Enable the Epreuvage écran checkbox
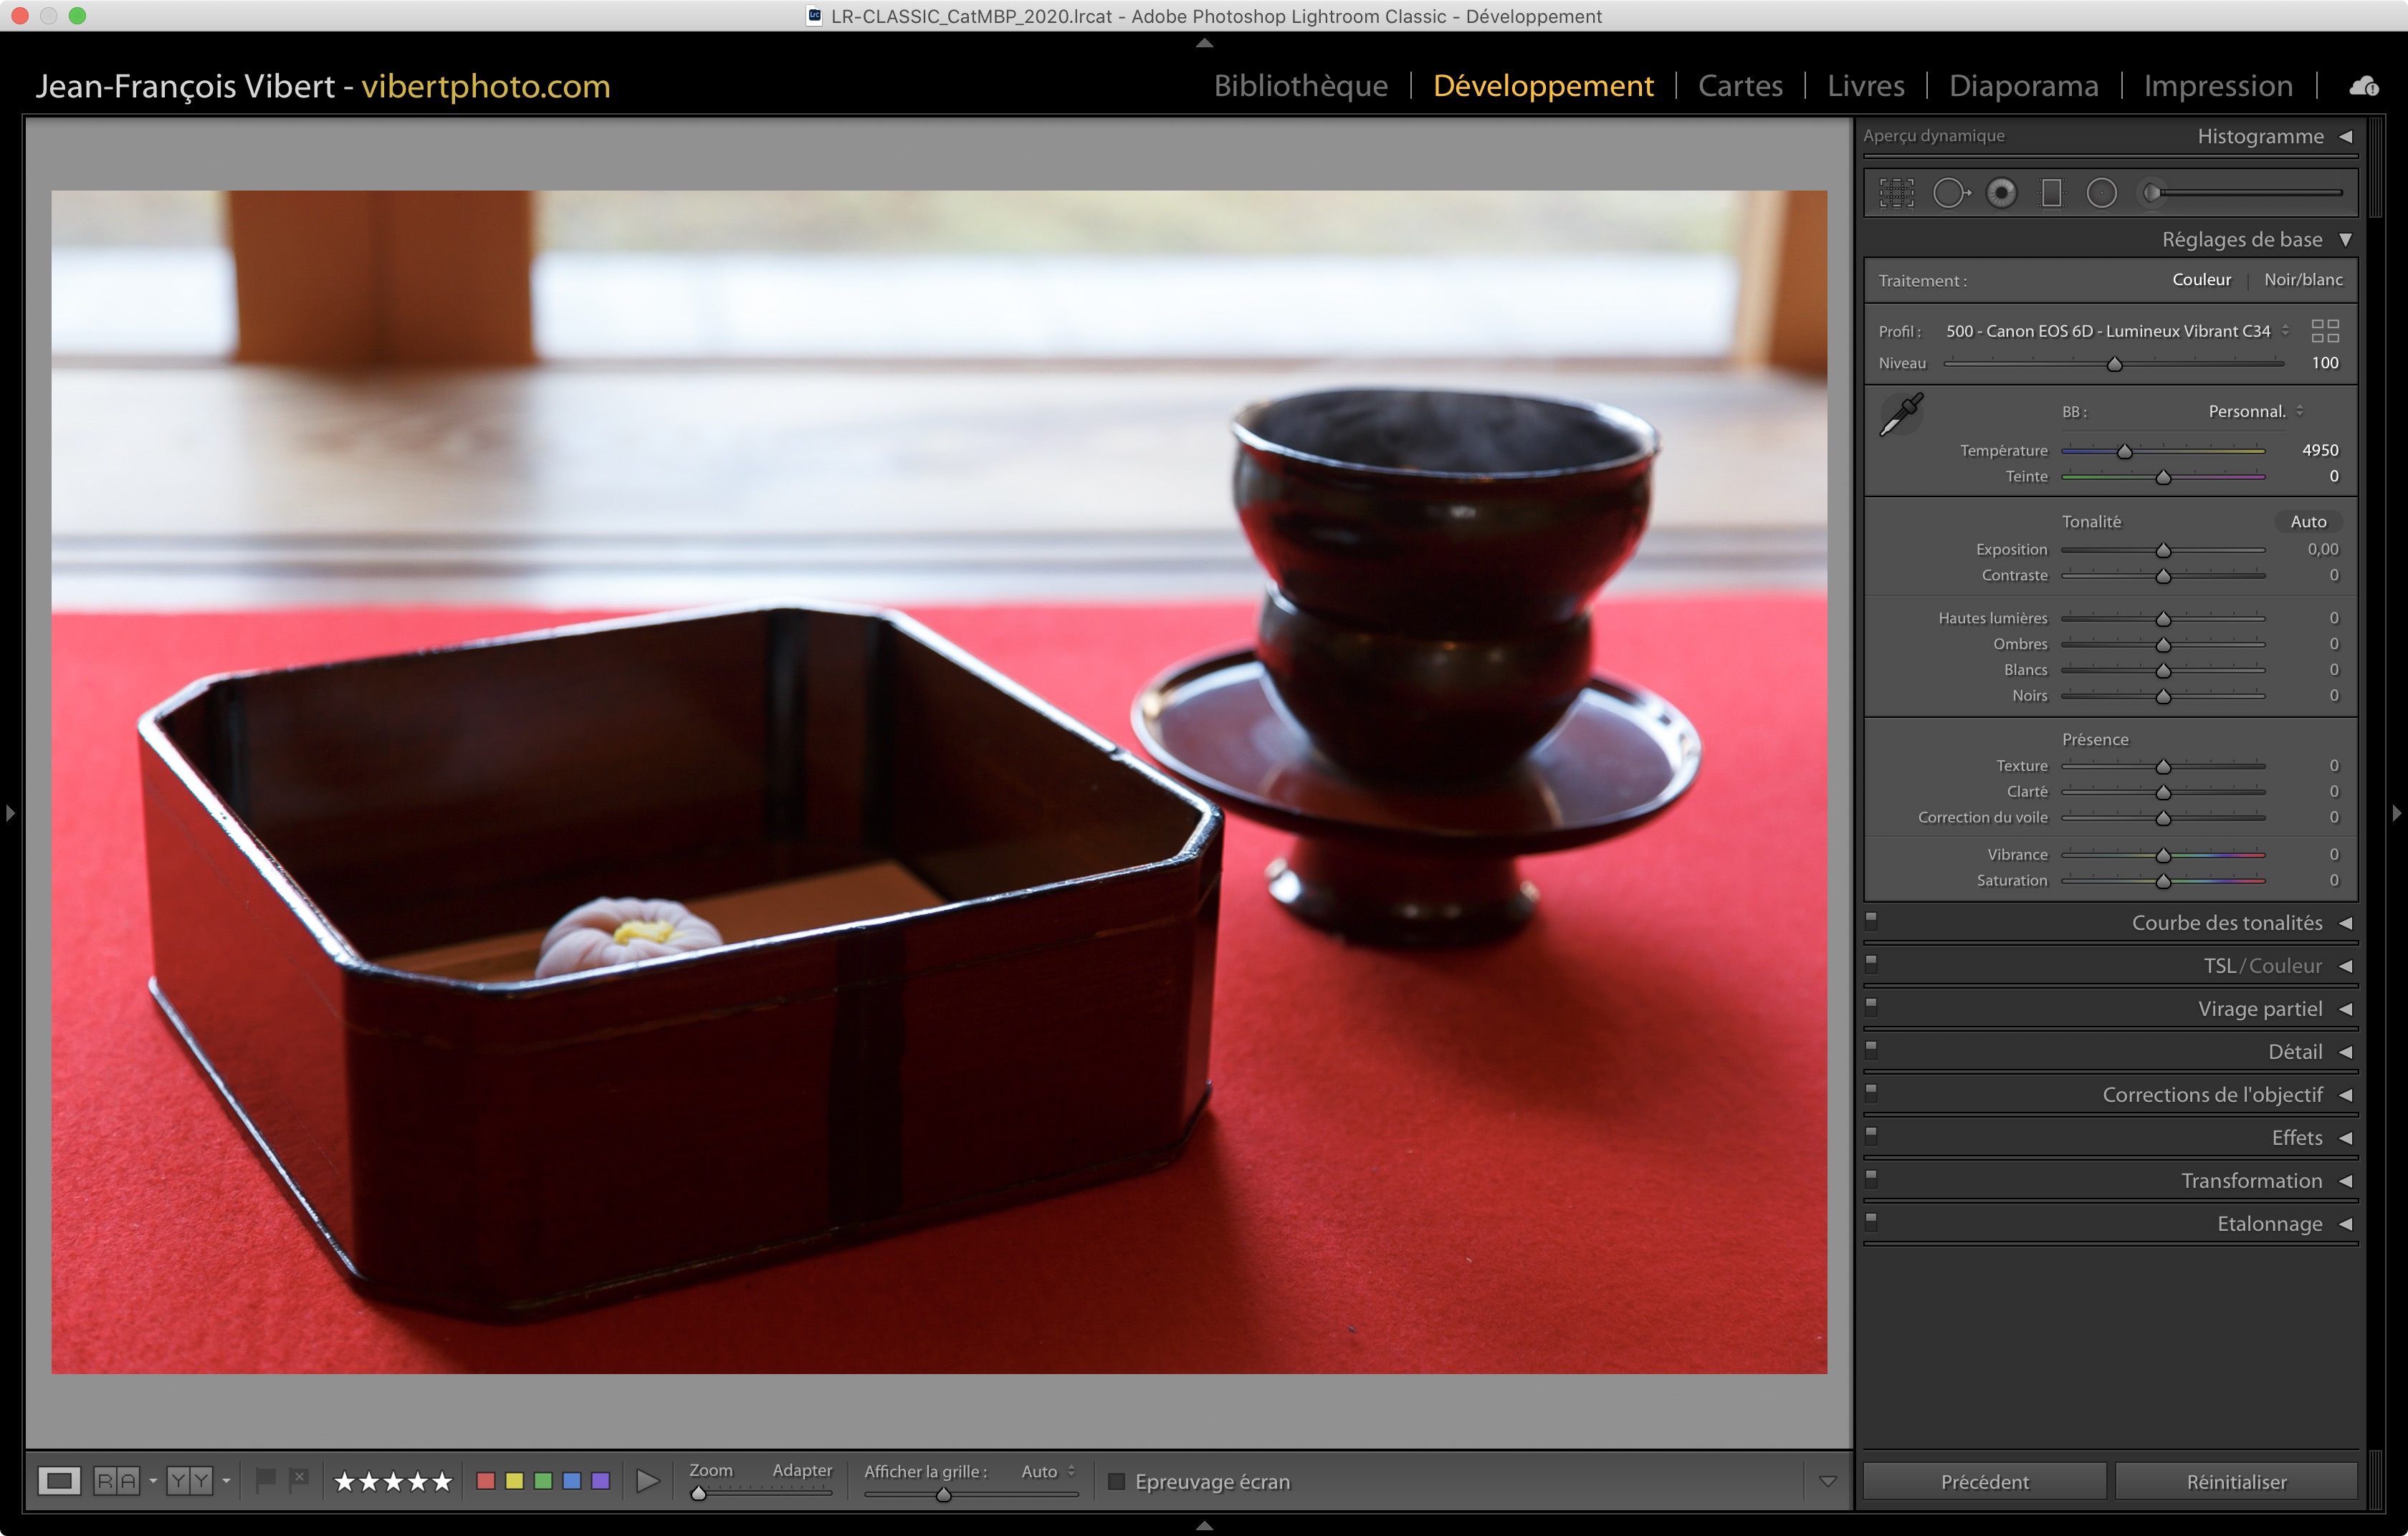 point(1117,1481)
